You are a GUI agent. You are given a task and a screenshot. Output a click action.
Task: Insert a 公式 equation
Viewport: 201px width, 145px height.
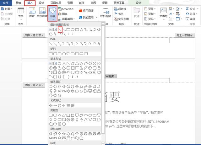point(192,9)
